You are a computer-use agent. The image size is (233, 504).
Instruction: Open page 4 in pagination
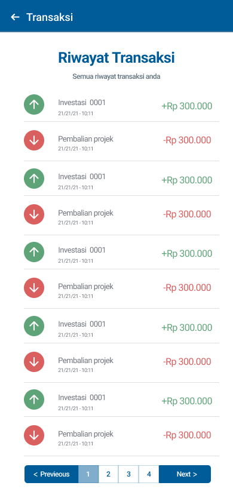coord(149,474)
